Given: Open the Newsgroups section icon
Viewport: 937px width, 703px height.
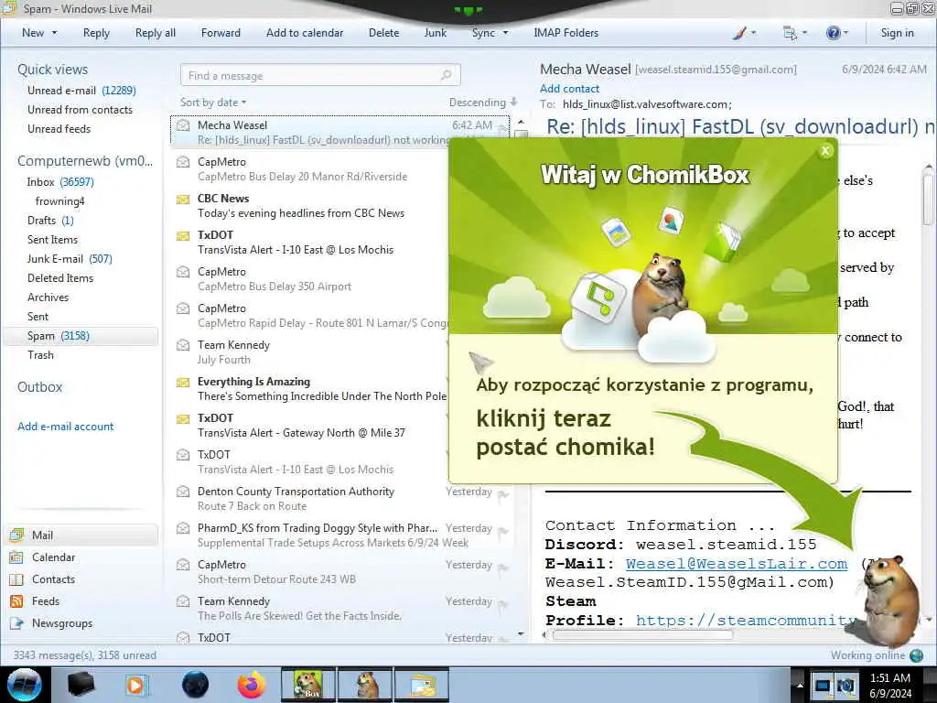Looking at the screenshot, I should point(16,623).
